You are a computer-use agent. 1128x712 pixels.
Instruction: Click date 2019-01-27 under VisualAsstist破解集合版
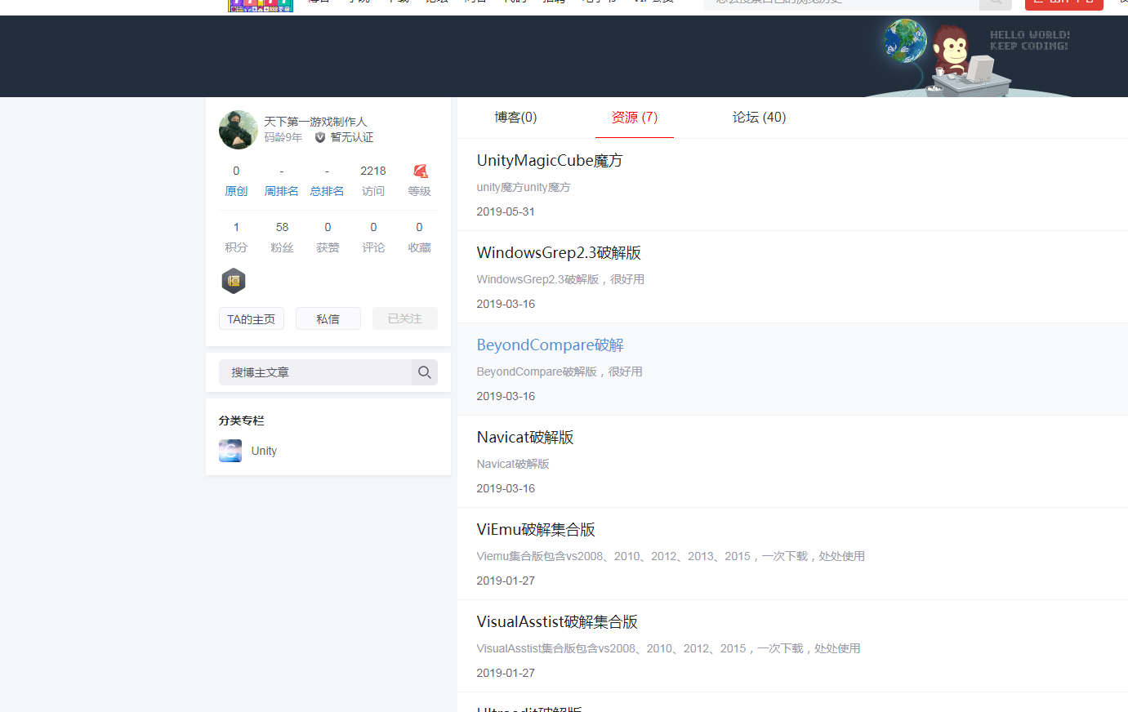[x=506, y=673]
